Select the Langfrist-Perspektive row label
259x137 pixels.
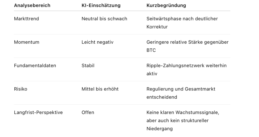38,112
